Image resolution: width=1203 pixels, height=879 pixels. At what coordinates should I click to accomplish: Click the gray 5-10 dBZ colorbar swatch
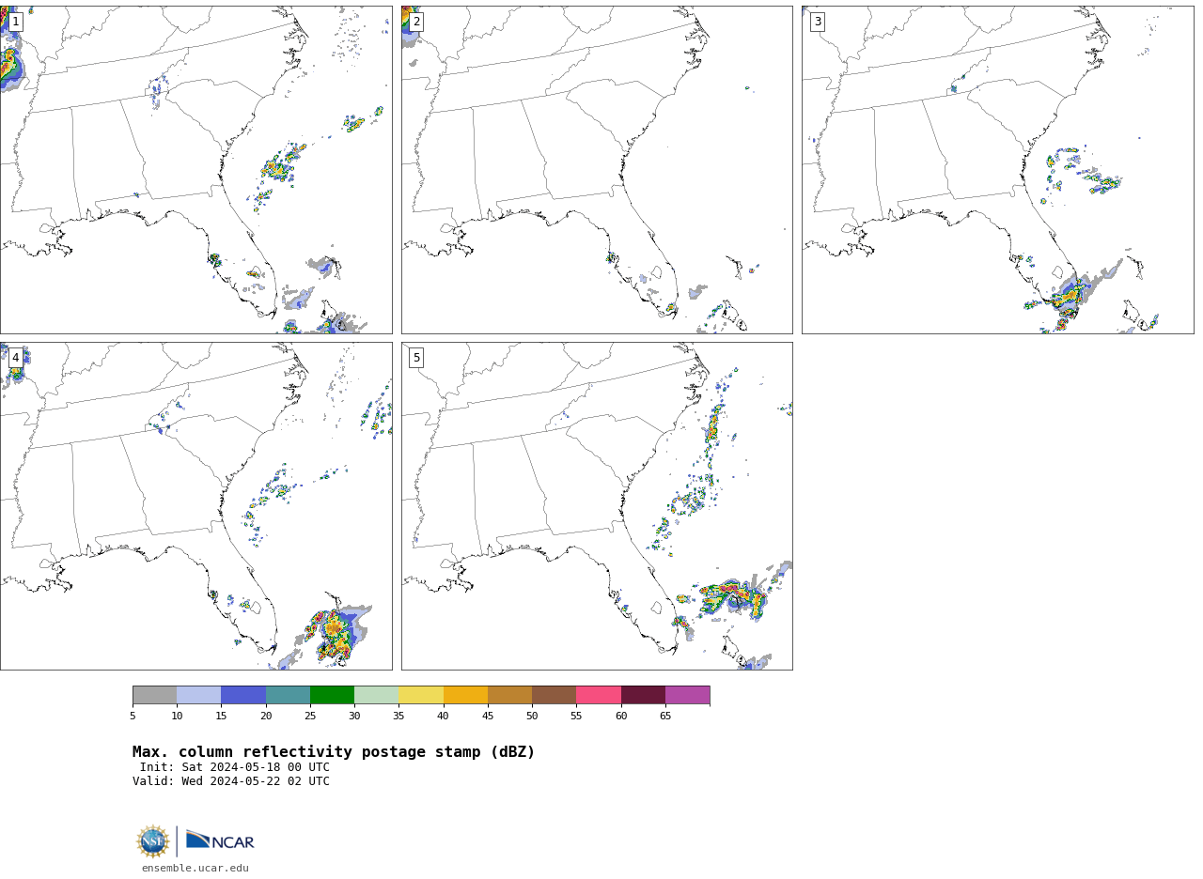pyautogui.click(x=154, y=695)
